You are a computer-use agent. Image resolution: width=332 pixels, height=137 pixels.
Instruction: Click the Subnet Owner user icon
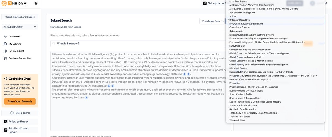click(x=5, y=27)
